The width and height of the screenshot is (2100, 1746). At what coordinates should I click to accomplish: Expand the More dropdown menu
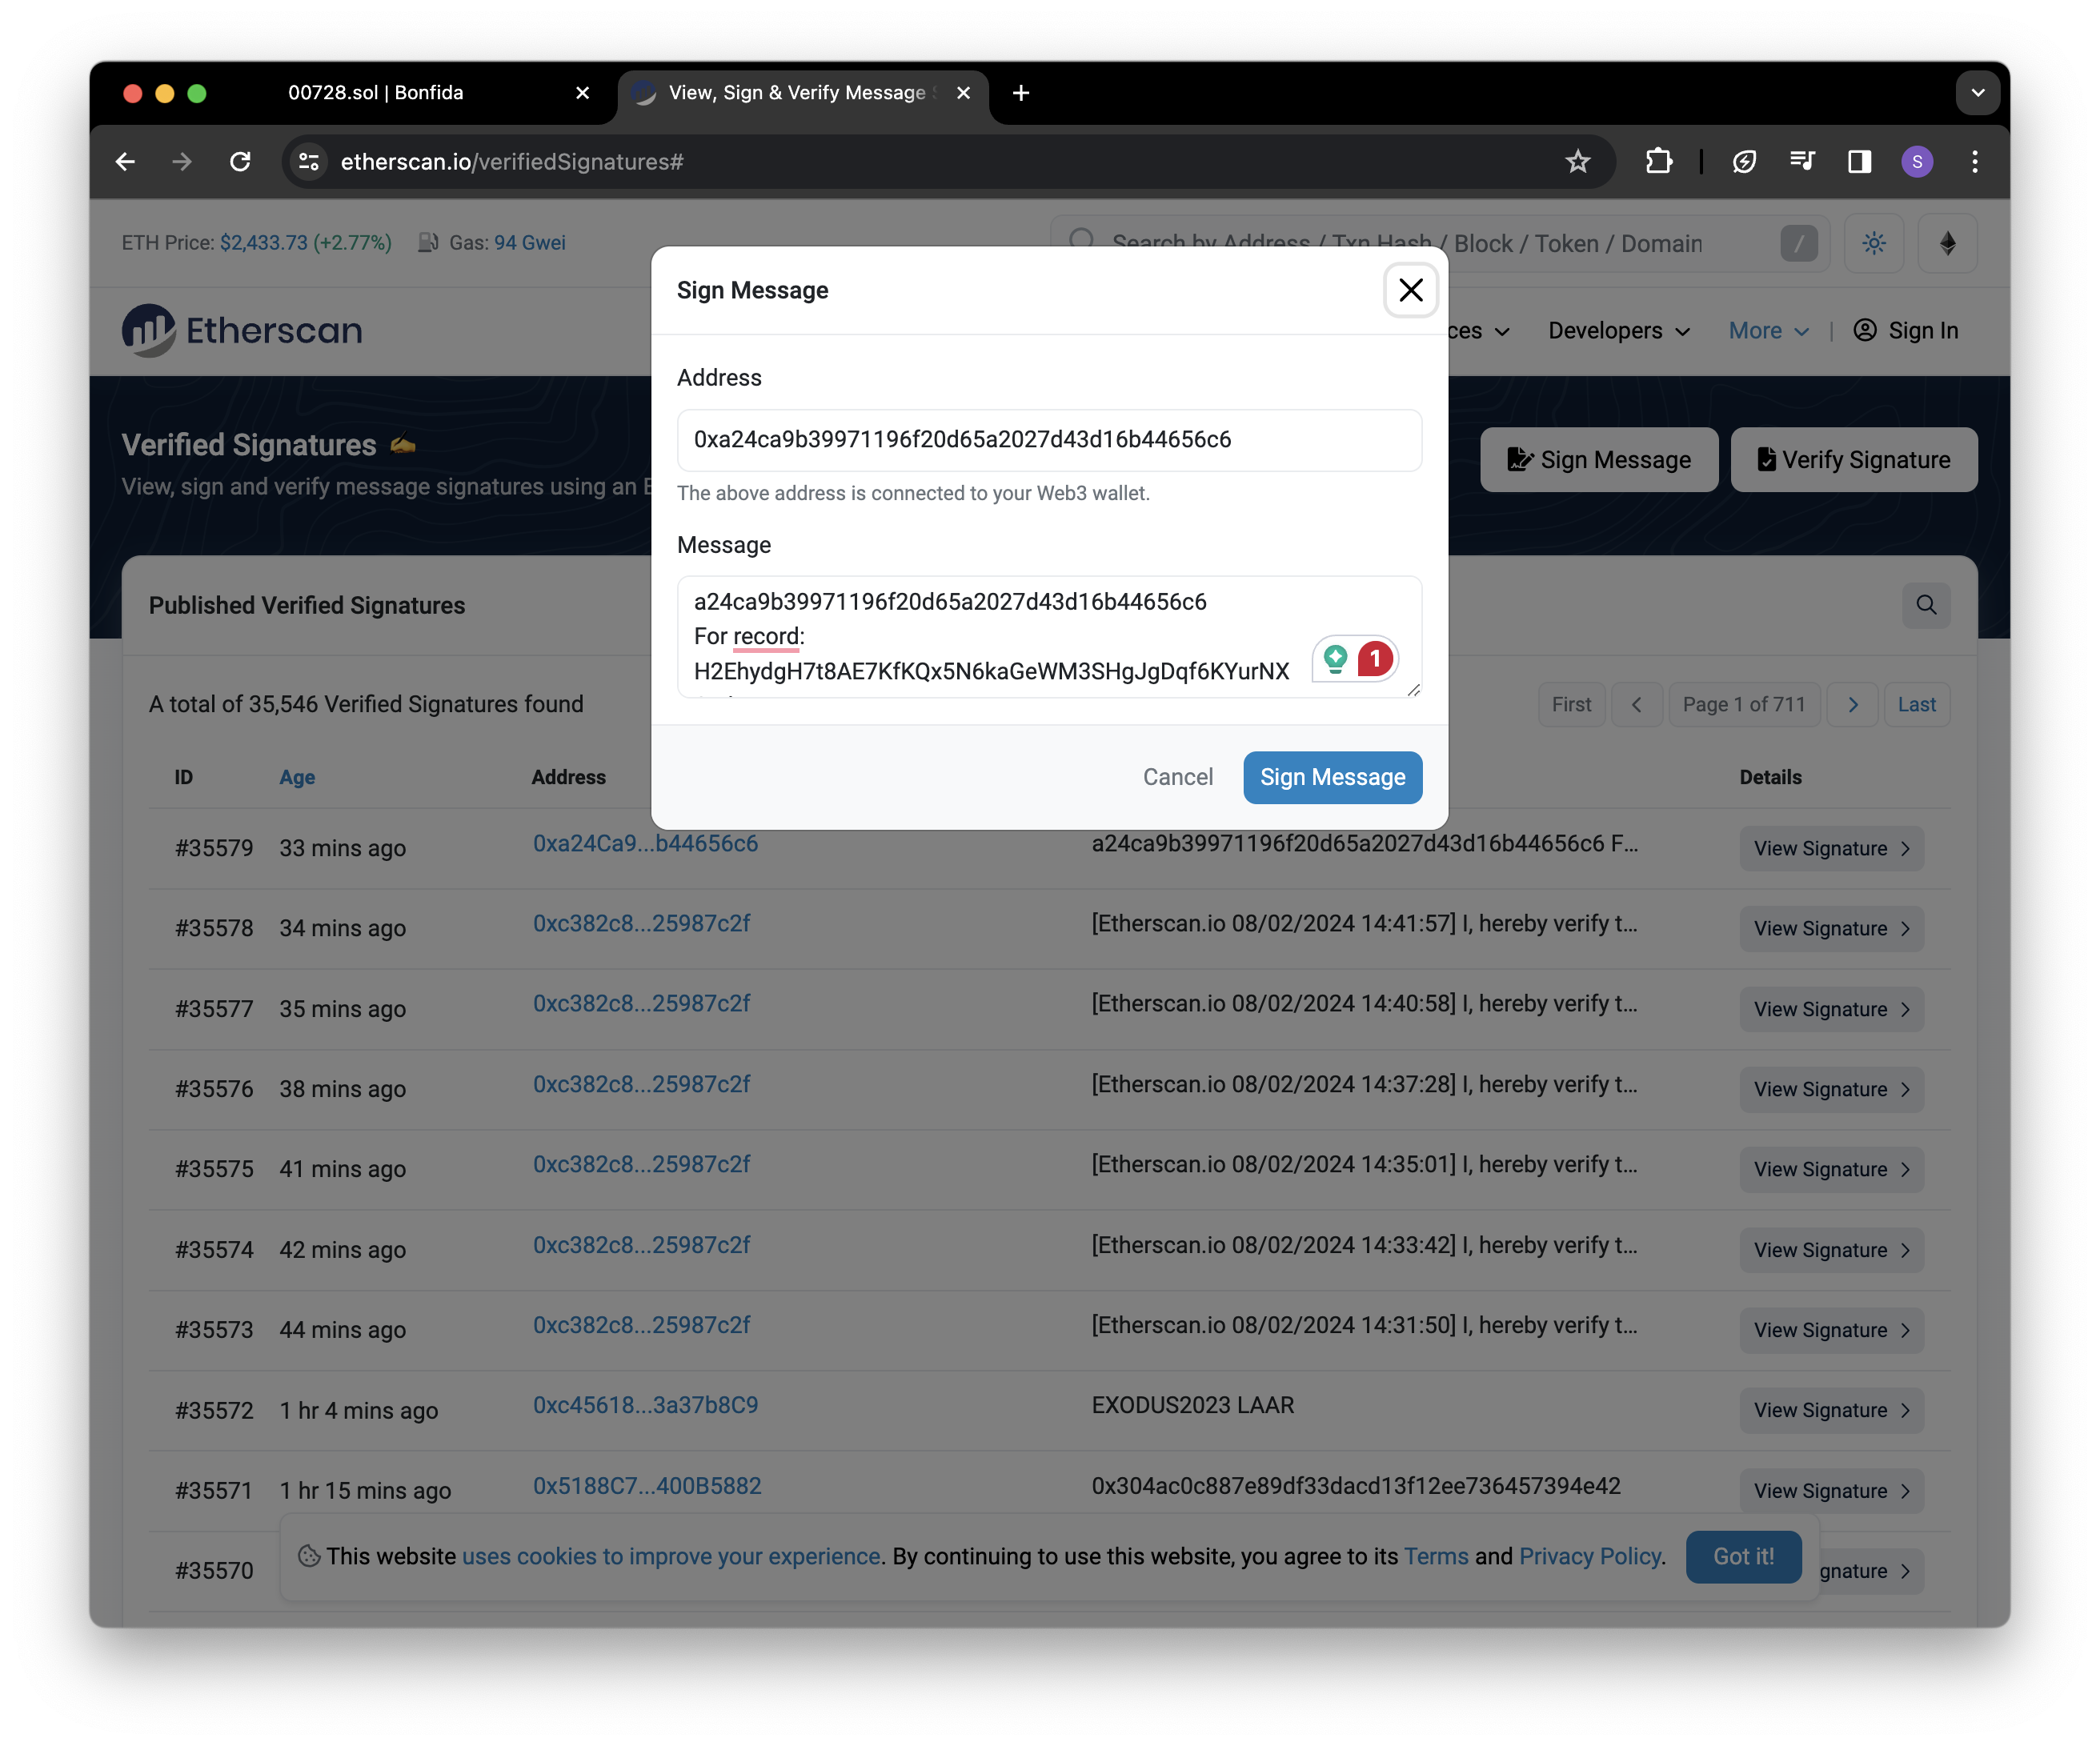point(1768,331)
